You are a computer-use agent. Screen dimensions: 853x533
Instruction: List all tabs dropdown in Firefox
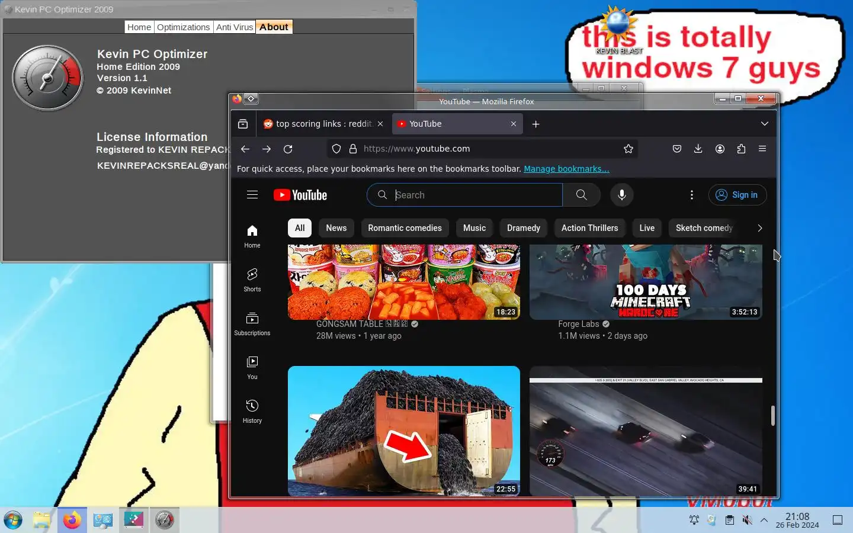click(x=765, y=124)
